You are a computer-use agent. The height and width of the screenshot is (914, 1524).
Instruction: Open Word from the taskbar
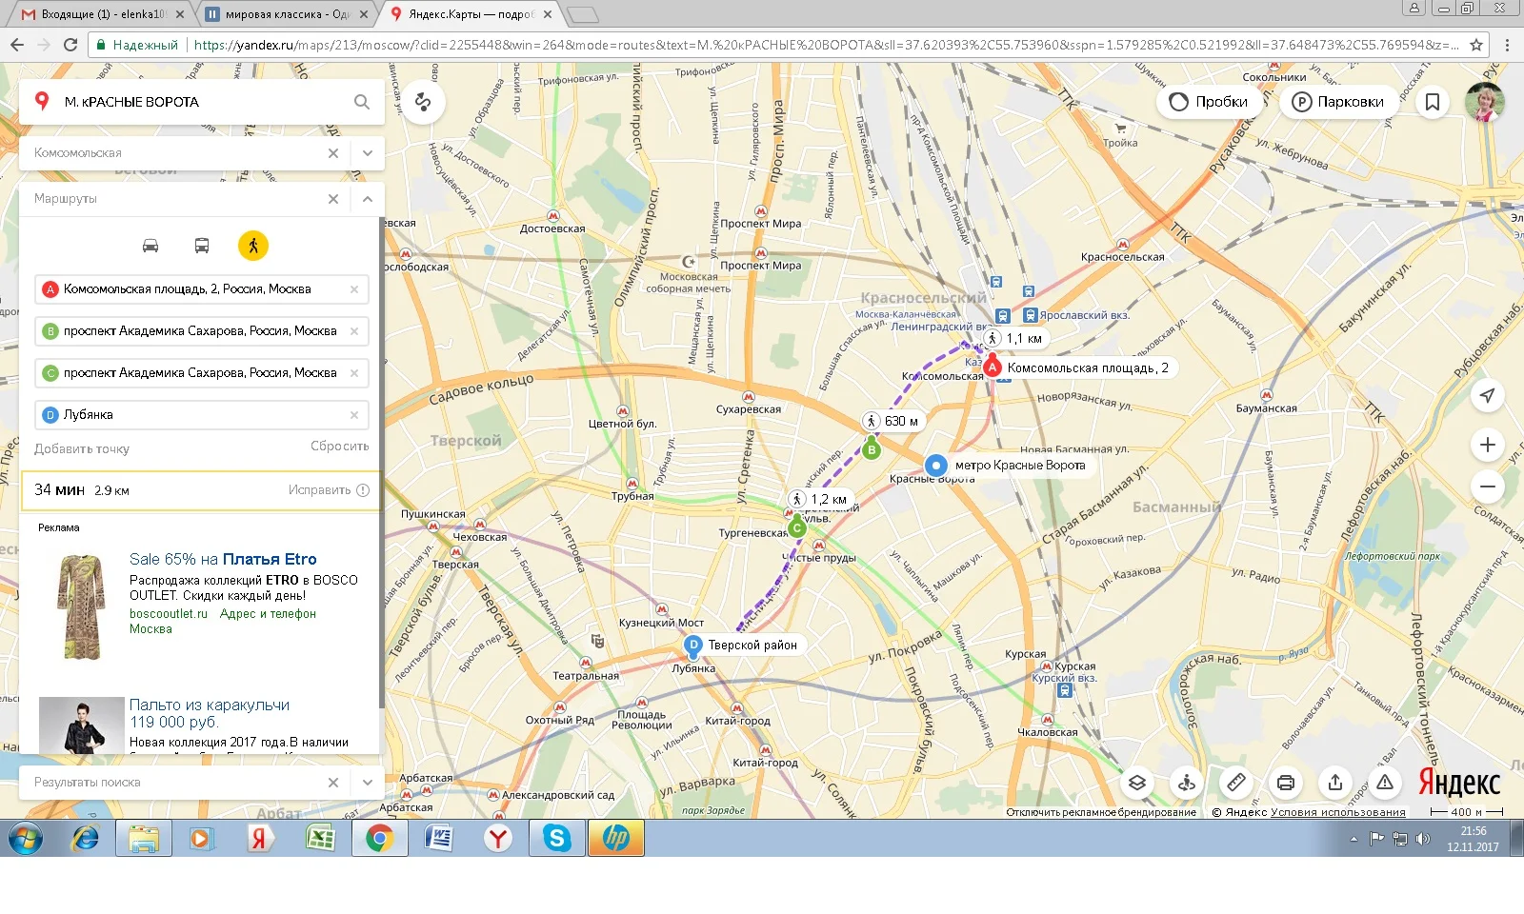coord(439,839)
